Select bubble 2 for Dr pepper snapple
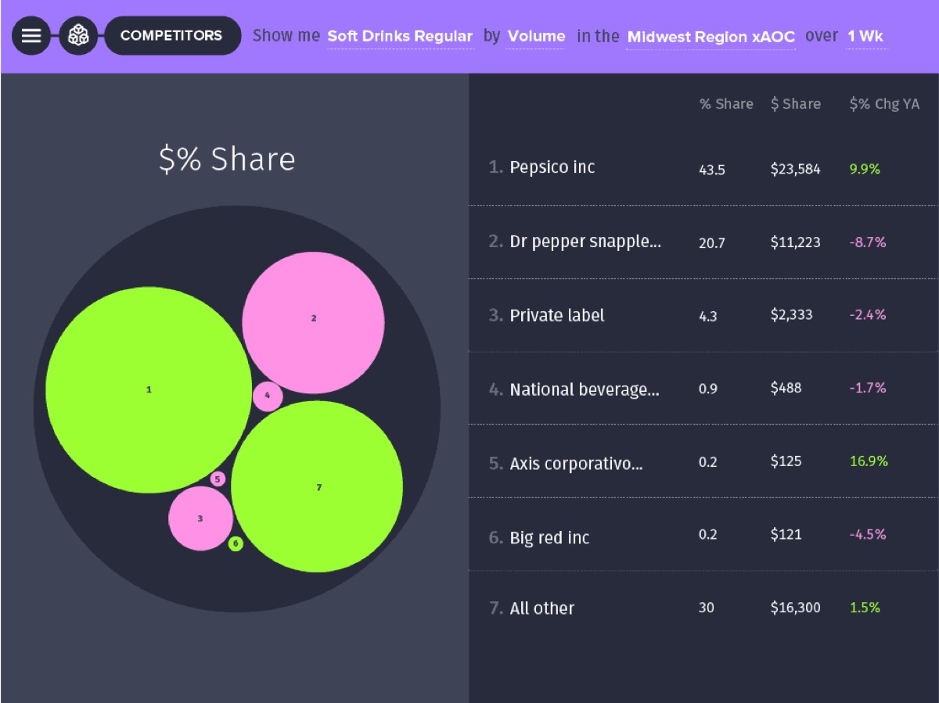This screenshot has height=703, width=939. coord(313,318)
